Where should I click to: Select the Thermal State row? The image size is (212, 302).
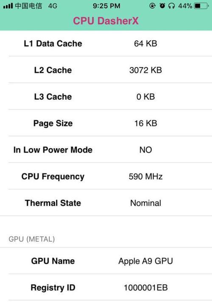(106, 203)
